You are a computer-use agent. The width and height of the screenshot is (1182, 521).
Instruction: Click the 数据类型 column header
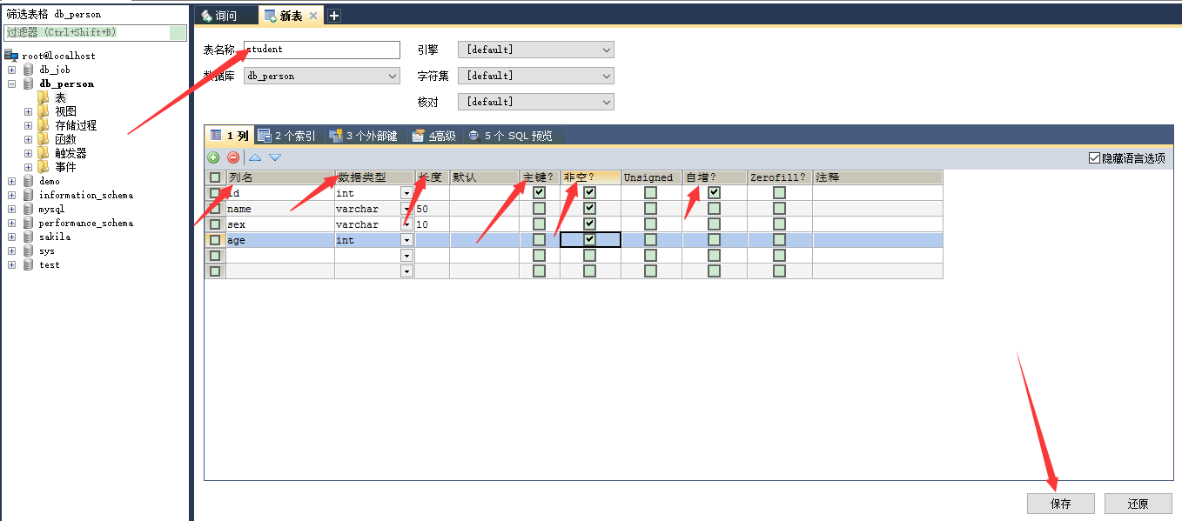point(374,177)
